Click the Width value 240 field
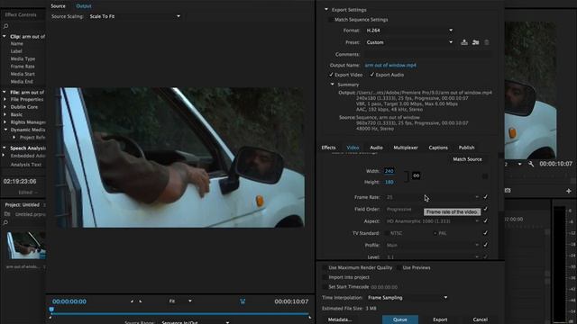 click(x=389, y=171)
